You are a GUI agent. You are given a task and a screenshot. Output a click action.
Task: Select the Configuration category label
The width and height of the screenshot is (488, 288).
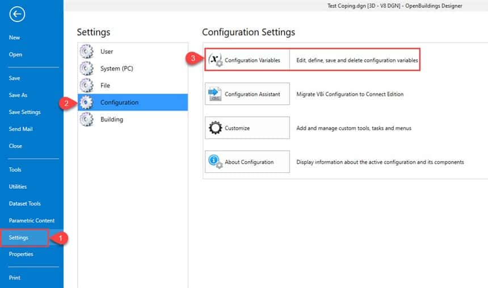(120, 102)
